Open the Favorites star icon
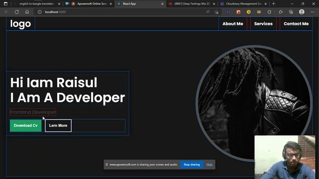This screenshot has width=319, height=179. [281, 12]
